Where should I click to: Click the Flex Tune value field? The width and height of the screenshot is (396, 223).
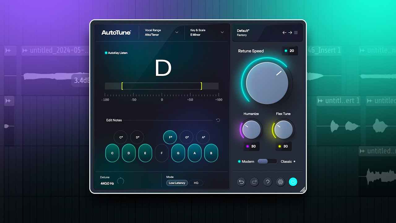click(x=284, y=146)
